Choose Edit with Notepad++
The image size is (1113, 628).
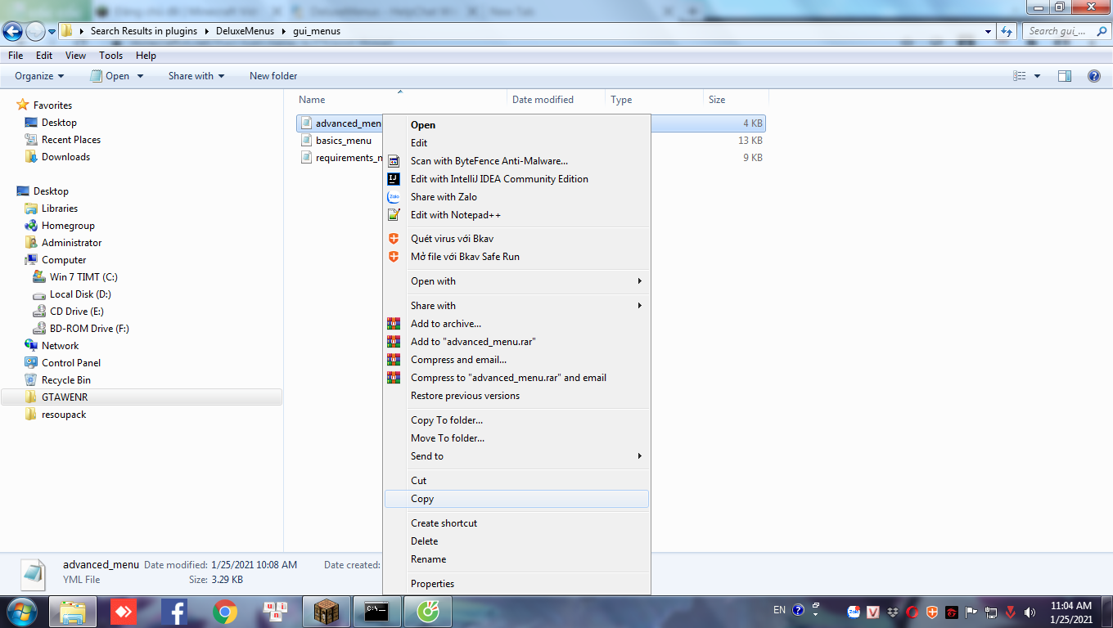(x=516, y=215)
